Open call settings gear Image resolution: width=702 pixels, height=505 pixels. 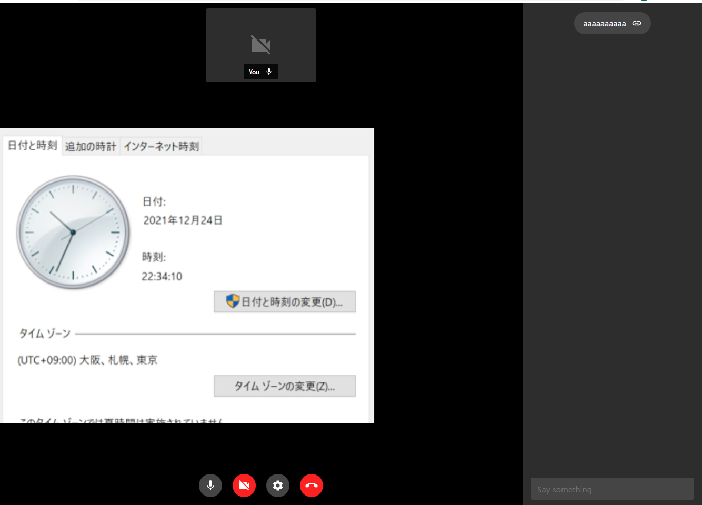click(278, 486)
